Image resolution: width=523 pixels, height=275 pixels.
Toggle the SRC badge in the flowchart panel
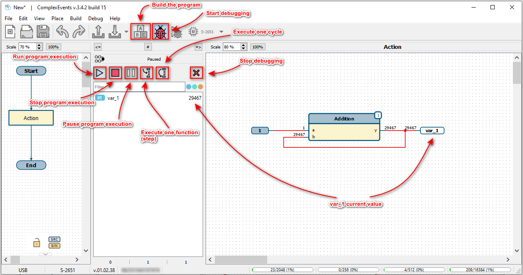click(x=54, y=239)
